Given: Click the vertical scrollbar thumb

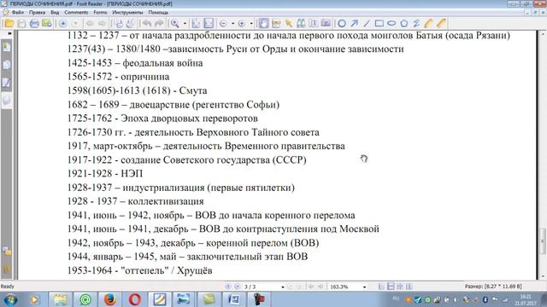Looking at the screenshot, I should [x=543, y=240].
